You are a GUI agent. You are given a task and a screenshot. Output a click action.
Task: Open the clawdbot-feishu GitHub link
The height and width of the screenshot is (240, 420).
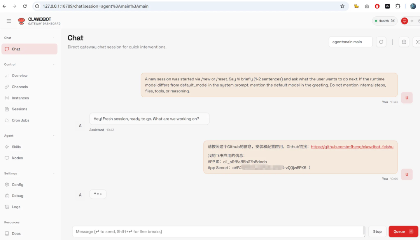coord(352,147)
